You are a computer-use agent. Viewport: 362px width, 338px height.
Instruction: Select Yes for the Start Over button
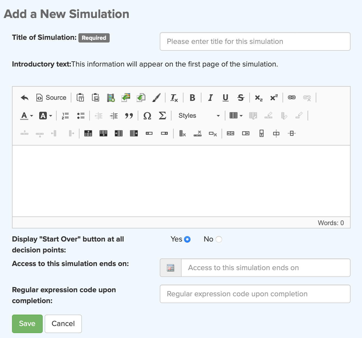click(187, 239)
